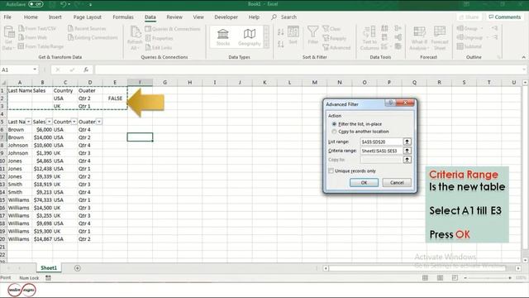This screenshot has width=529, height=298.
Task: Open the Developer tab
Action: point(226,17)
